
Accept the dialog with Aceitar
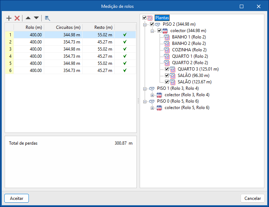coord(16,198)
